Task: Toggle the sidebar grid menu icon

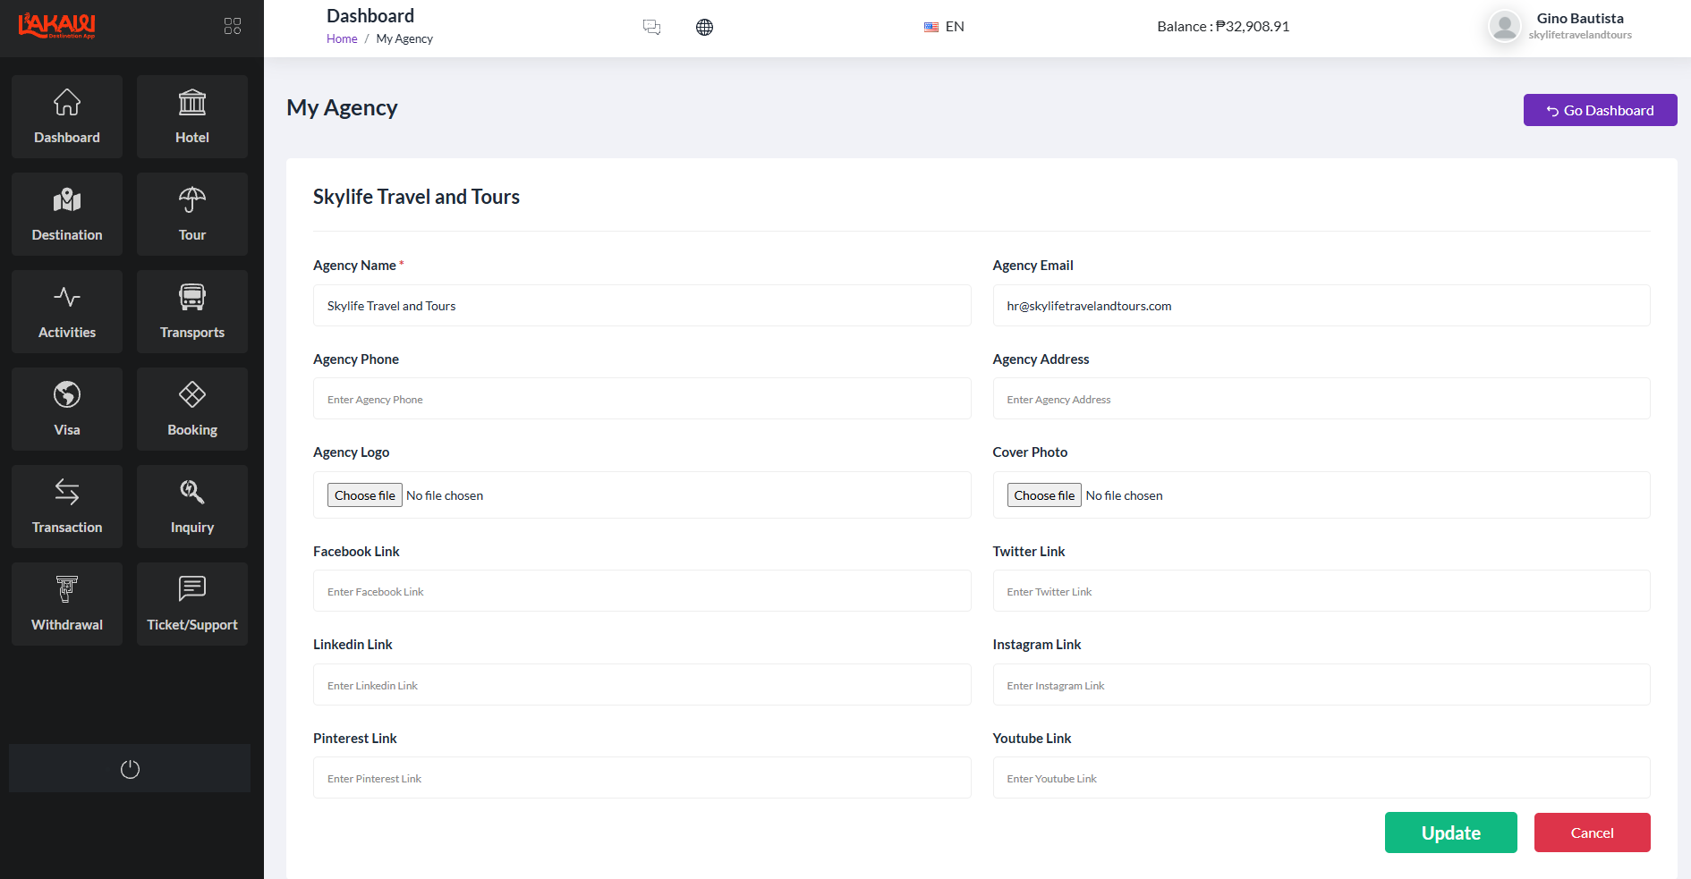Action: coord(233,26)
